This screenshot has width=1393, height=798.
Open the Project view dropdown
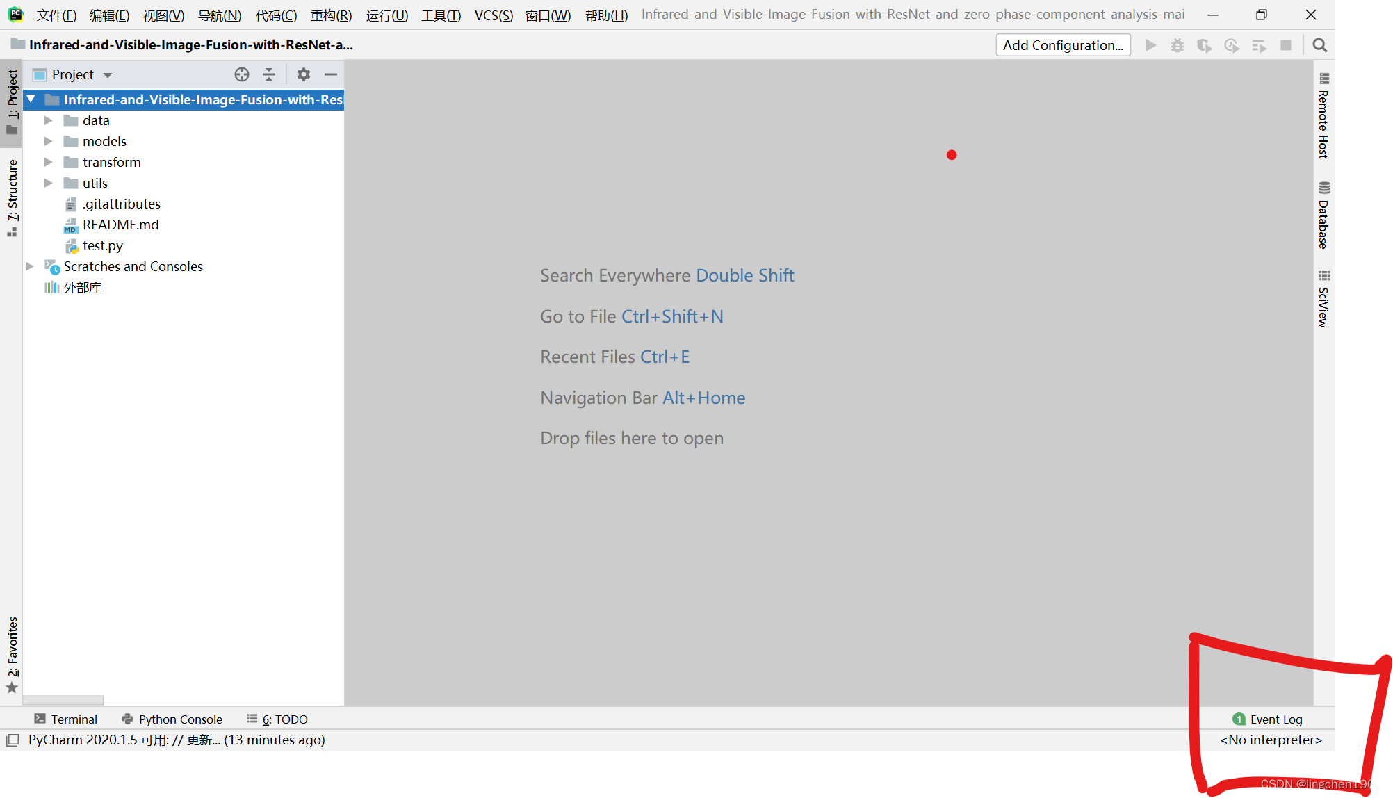pyautogui.click(x=108, y=75)
